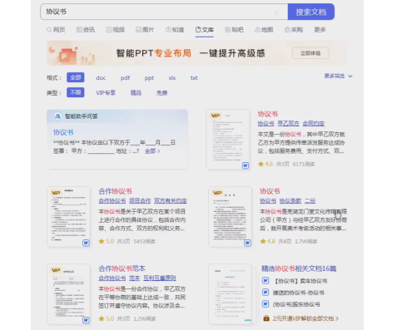Image resolution: width=407 pixels, height=335 pixels.
Task: Open the 图片 tab
Action: pos(145,30)
